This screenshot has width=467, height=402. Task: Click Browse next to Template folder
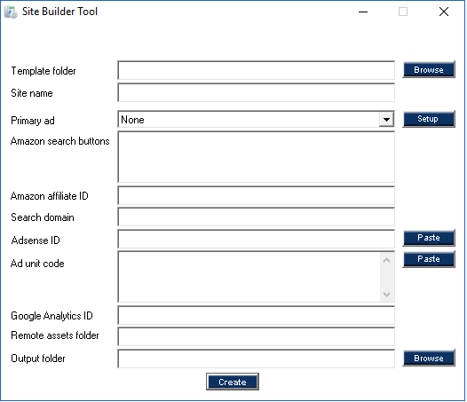429,70
